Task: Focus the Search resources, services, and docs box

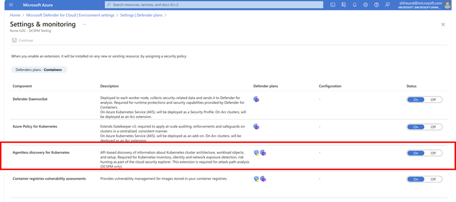Action: pos(214,5)
